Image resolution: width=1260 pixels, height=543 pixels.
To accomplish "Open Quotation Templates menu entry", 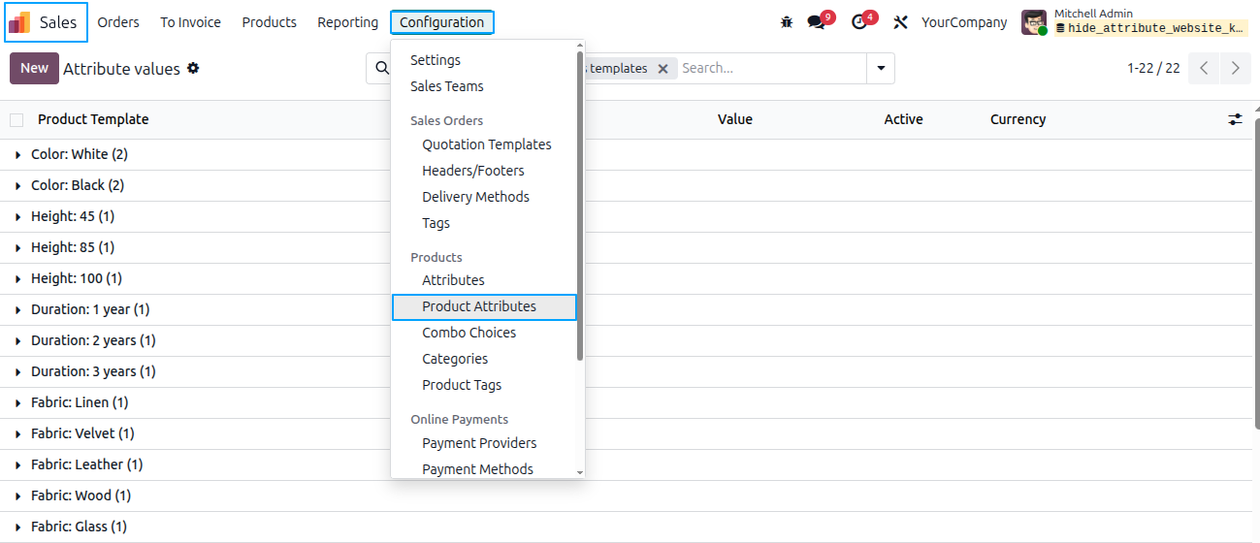I will [x=487, y=144].
